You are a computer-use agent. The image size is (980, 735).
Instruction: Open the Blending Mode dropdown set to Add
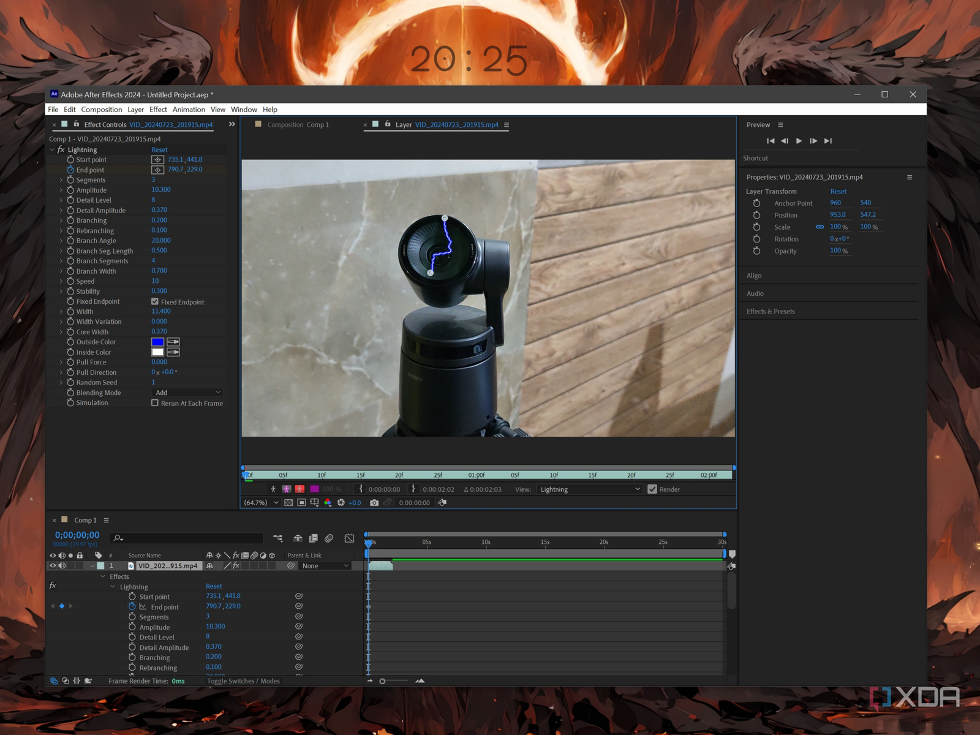click(x=187, y=393)
